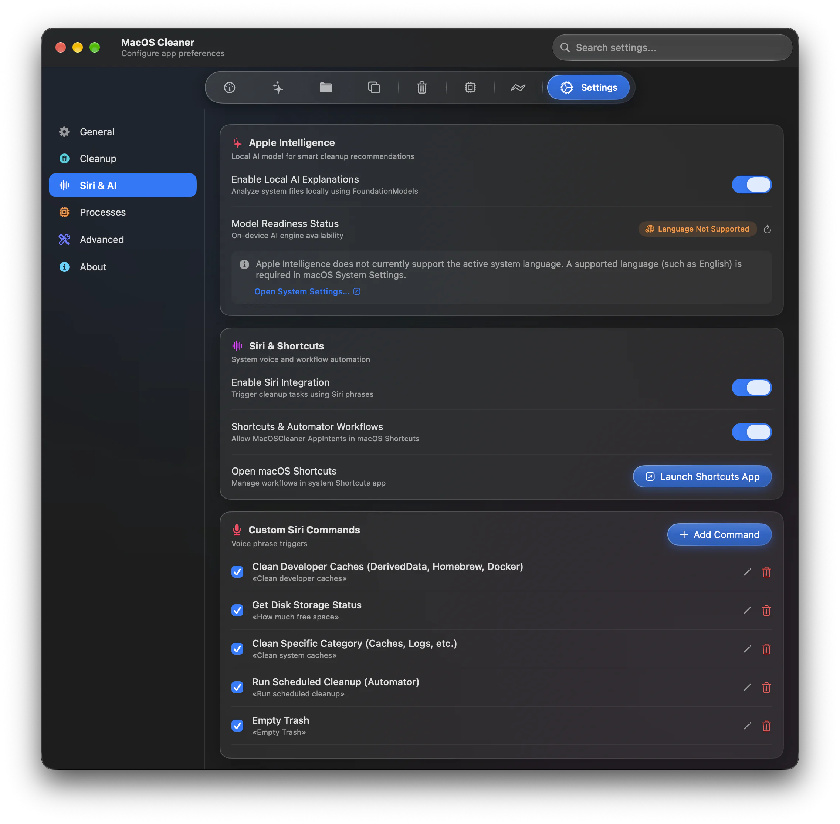Viewport: 840px width, 824px height.
Task: Toggle Enable Siri Integration switch
Action: pos(751,388)
